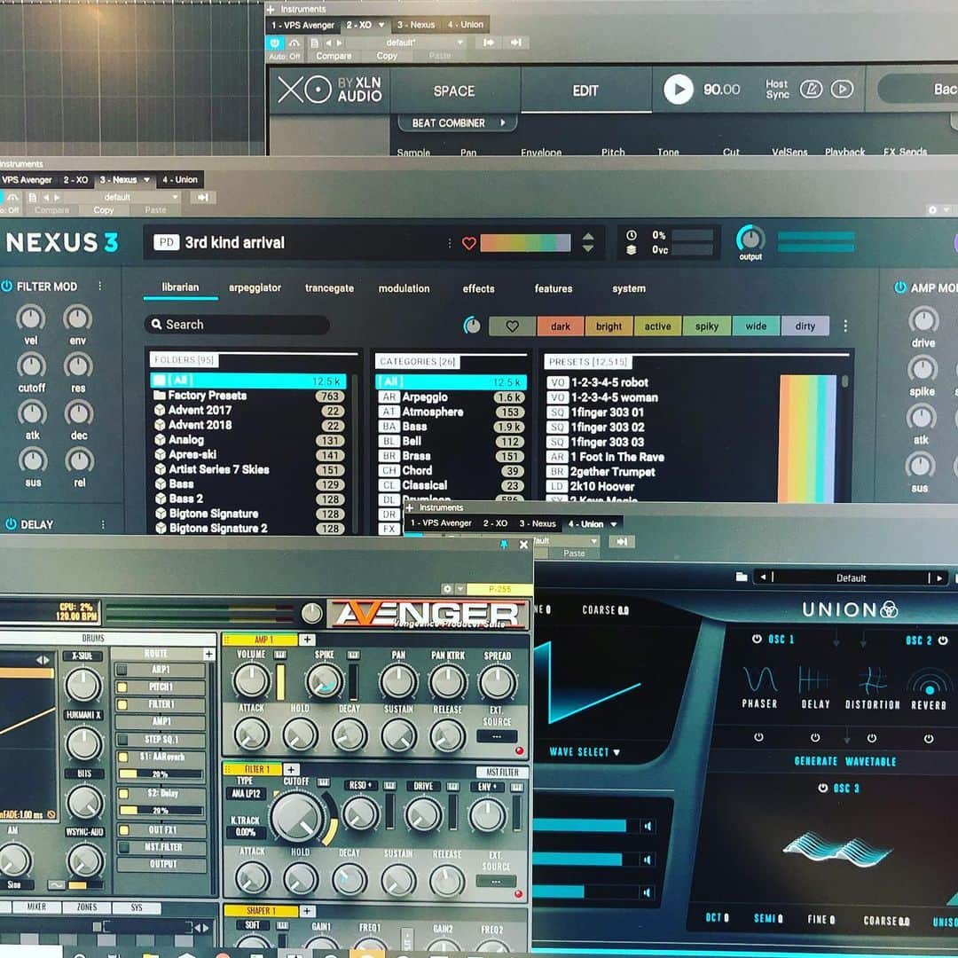Open Nexus arpeggiator tab

pyautogui.click(x=255, y=287)
